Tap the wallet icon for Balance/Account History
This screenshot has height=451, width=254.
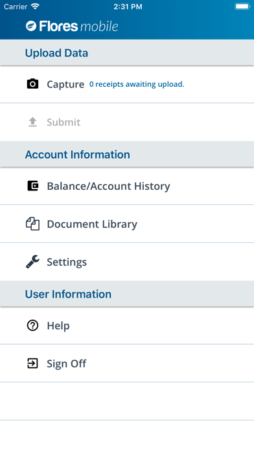pyautogui.click(x=33, y=186)
